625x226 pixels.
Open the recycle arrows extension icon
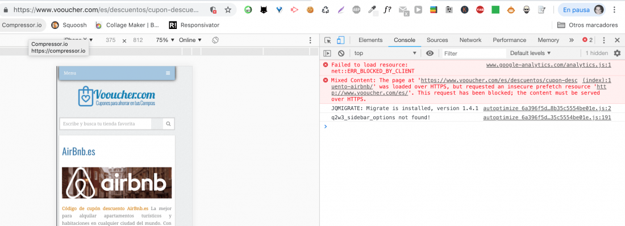coord(326,10)
